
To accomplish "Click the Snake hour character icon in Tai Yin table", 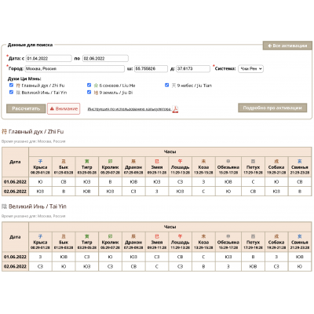I will point(157,236).
